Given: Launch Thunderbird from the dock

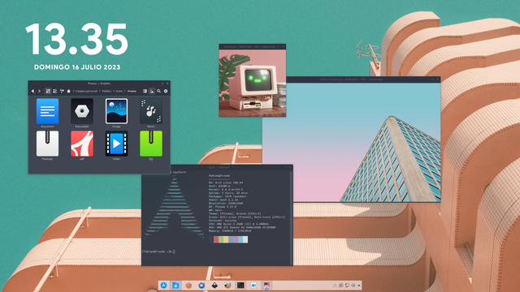Looking at the screenshot, I should pos(201,285).
